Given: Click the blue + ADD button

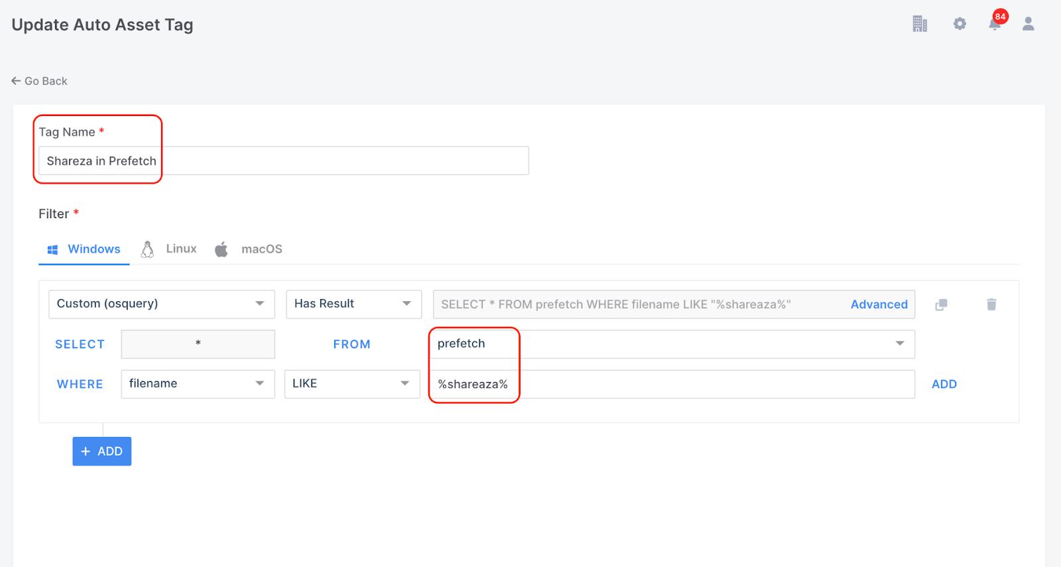Looking at the screenshot, I should coord(101,452).
